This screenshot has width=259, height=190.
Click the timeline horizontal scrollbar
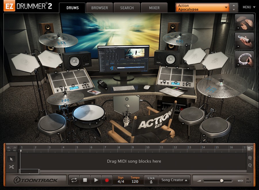pos(29,171)
